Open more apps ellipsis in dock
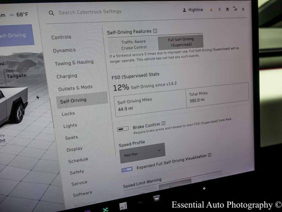 click(x=140, y=202)
